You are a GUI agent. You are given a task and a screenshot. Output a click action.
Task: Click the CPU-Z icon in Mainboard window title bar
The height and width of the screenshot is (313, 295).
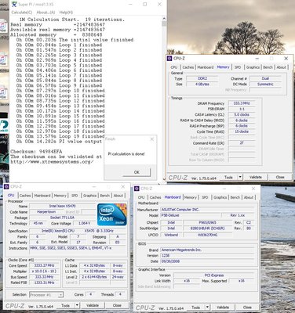coord(137,189)
